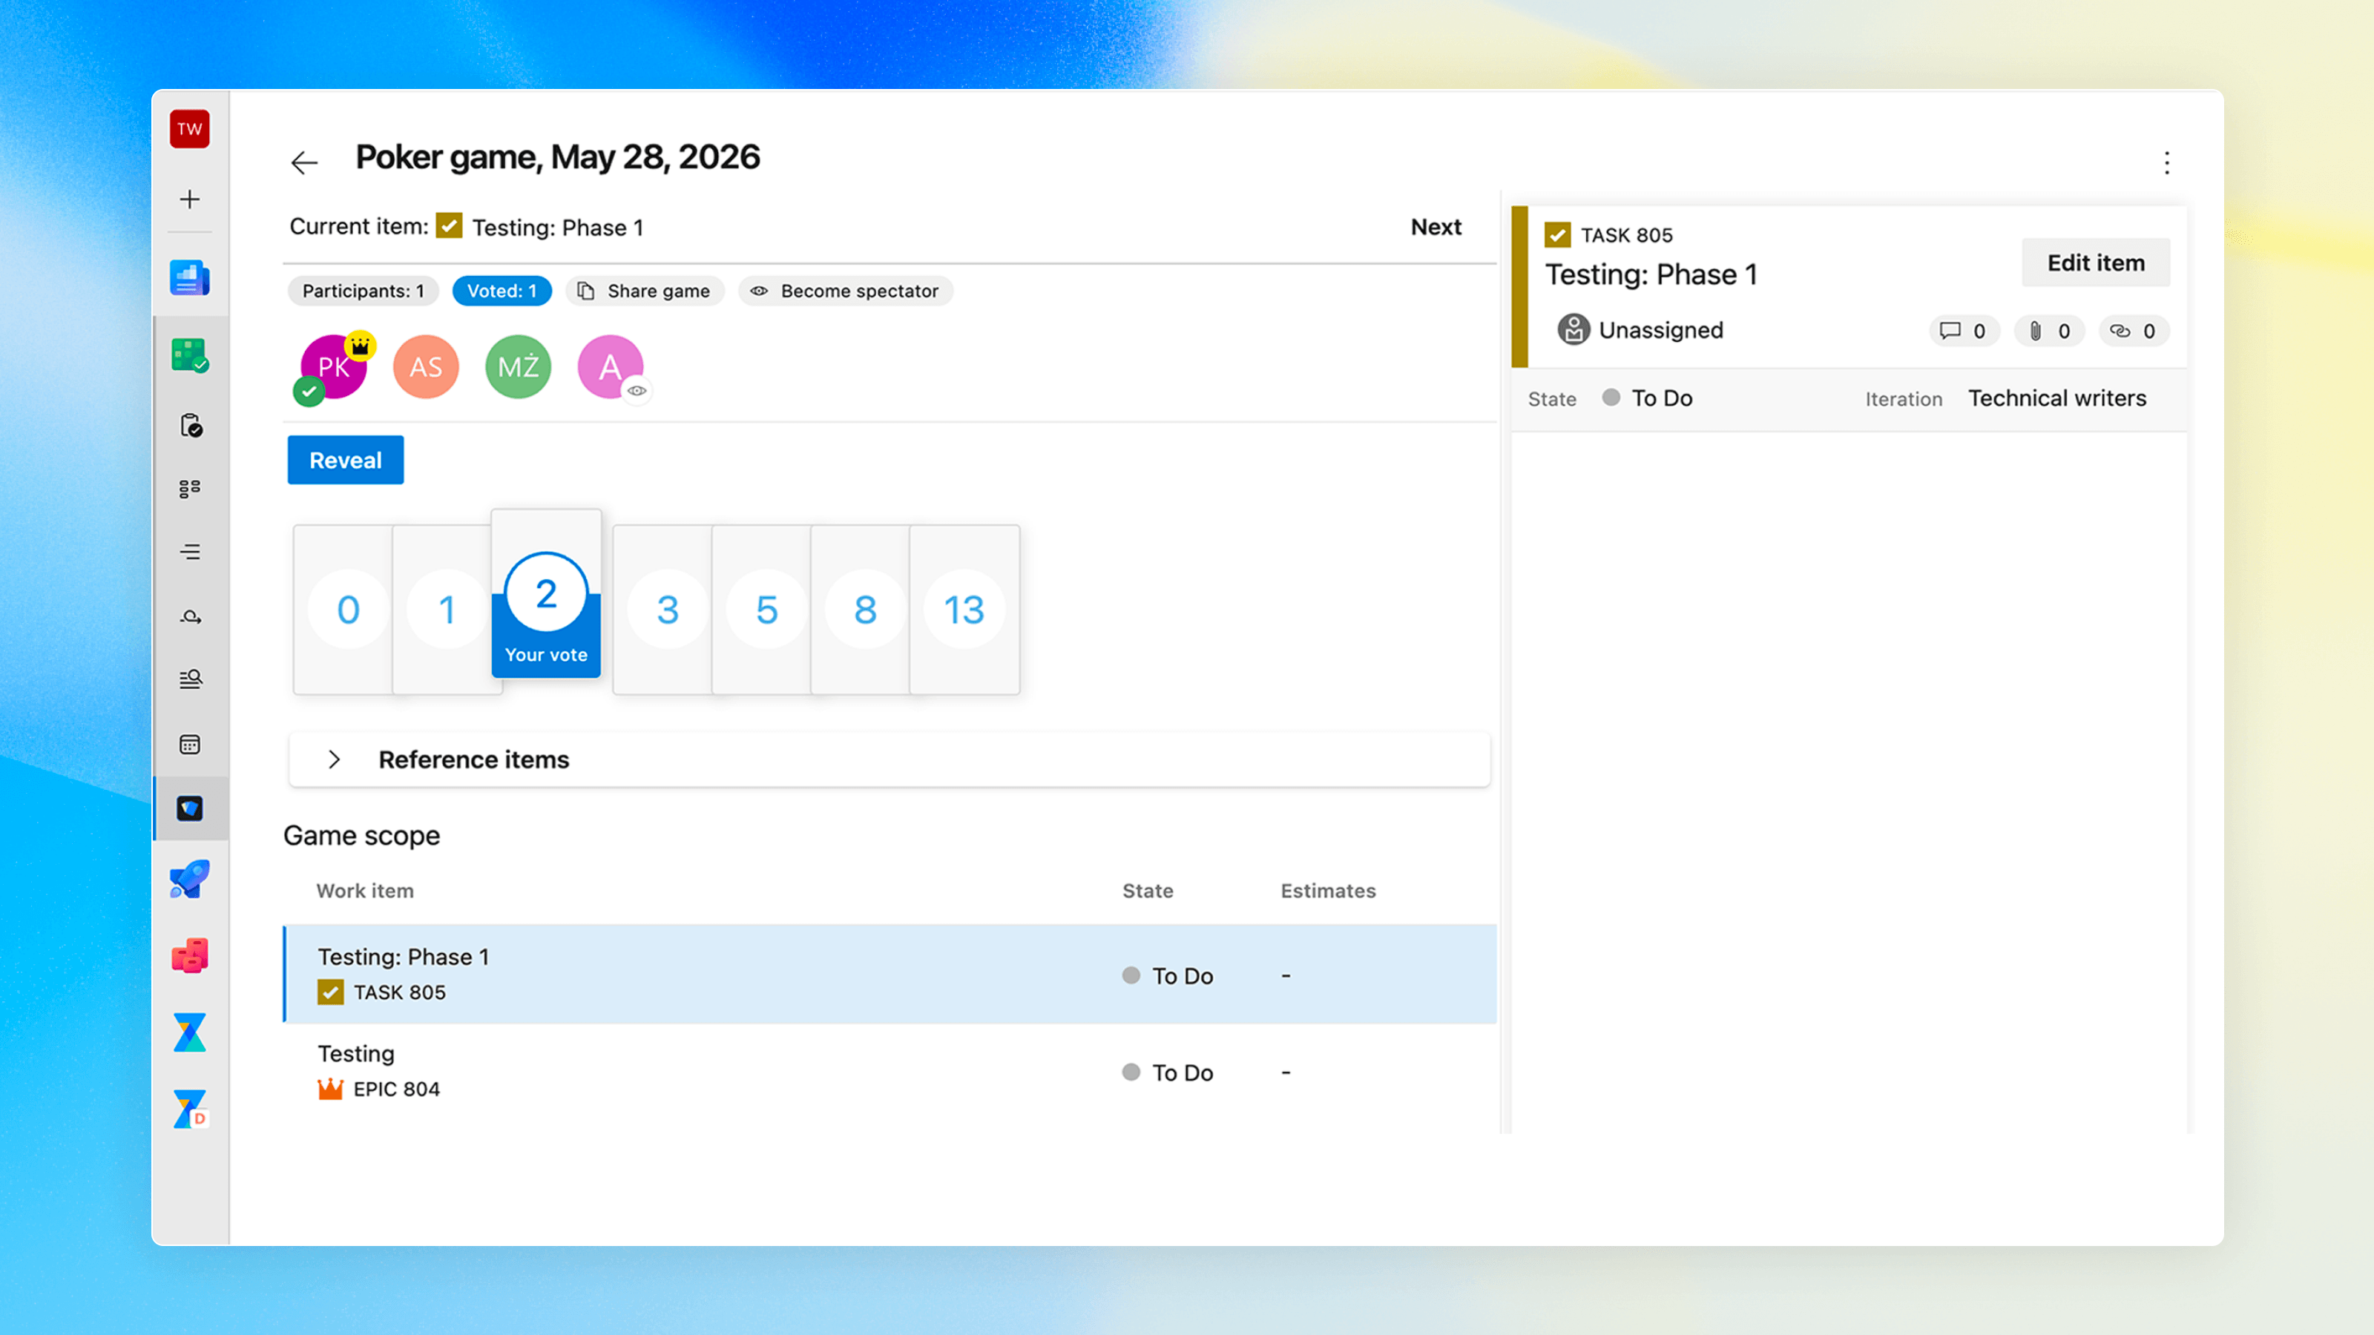Screen dimensions: 2374x1335
Task: Open the green Boards sidebar icon
Action: (190, 355)
